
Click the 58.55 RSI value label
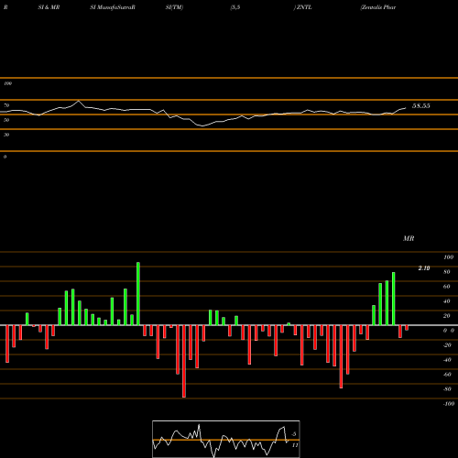[421, 105]
